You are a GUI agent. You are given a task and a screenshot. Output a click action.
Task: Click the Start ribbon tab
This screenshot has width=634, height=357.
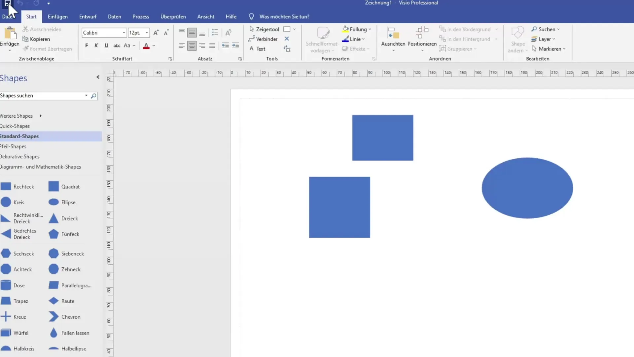(31, 17)
